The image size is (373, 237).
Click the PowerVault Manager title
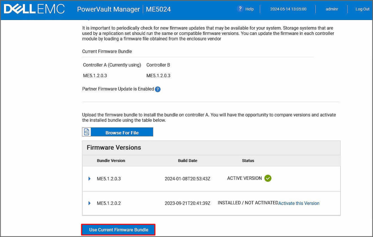[x=108, y=9]
